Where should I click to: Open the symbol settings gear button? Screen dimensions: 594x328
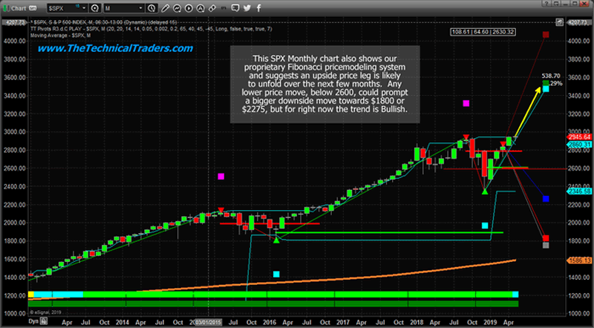tap(95, 8)
